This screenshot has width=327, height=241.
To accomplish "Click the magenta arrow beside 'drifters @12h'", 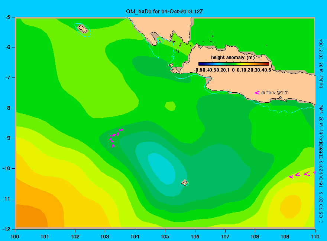I will coord(257,93).
